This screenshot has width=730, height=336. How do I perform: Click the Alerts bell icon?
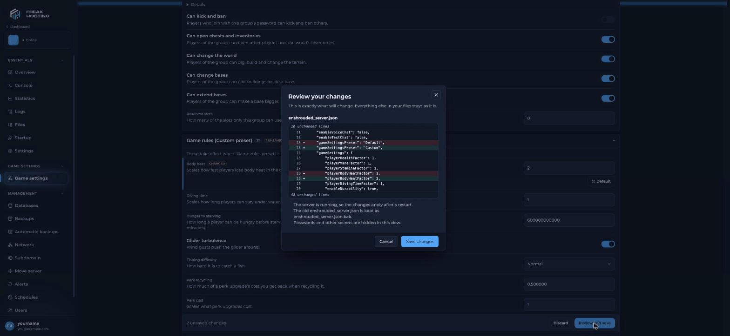(x=10, y=284)
